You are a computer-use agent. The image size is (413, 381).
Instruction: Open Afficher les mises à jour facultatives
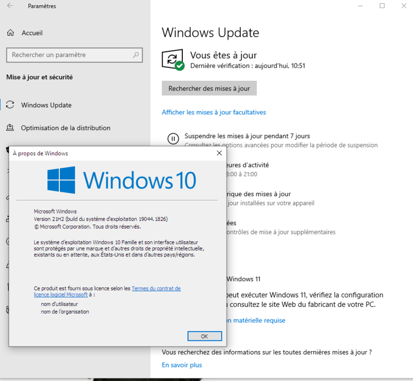(x=214, y=112)
